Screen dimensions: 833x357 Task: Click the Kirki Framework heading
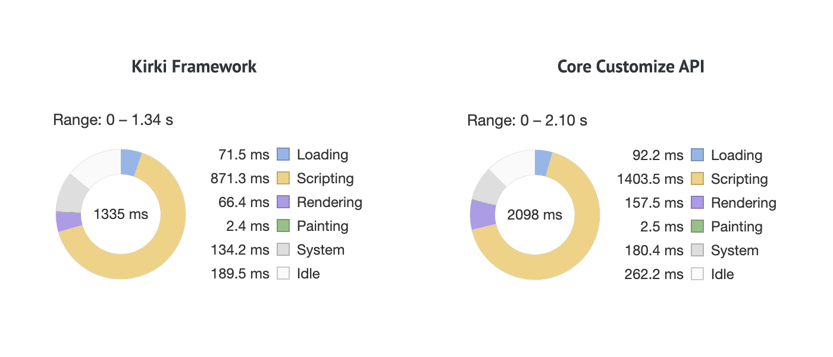[194, 66]
